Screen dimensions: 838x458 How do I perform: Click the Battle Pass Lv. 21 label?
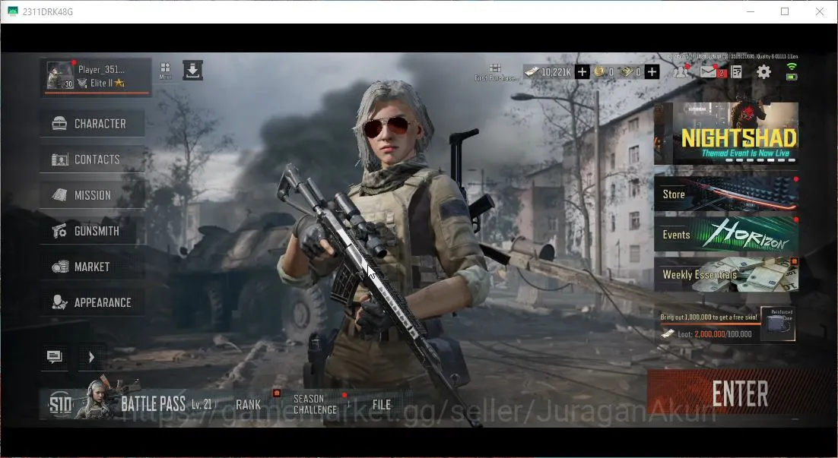[202, 404]
